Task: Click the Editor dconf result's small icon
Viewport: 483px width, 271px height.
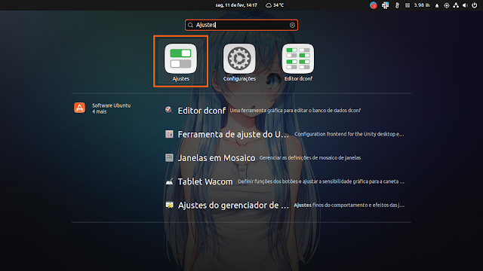Action: click(169, 110)
